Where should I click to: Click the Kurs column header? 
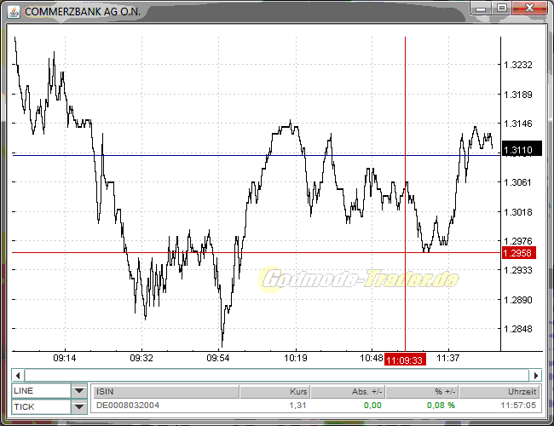point(275,392)
